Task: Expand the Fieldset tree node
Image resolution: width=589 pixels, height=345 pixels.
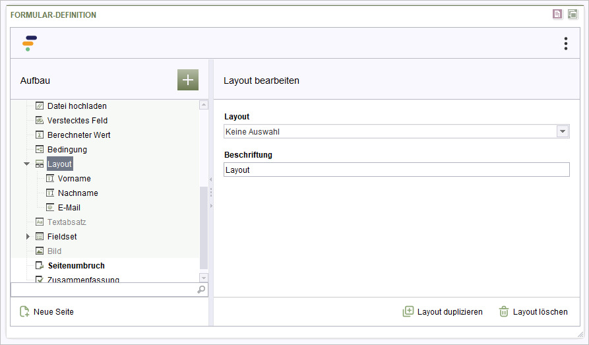Action: 28,236
